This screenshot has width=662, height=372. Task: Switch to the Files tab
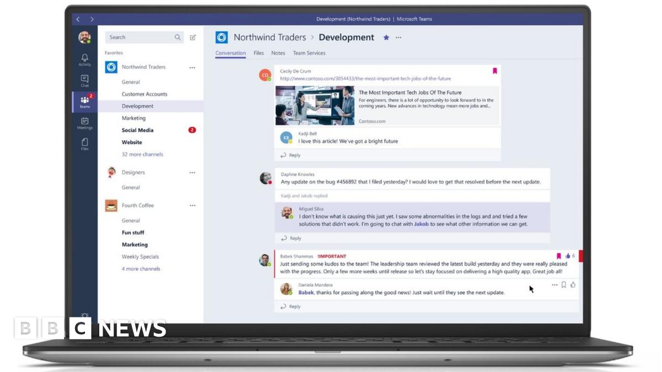[259, 53]
